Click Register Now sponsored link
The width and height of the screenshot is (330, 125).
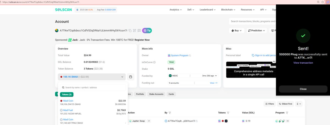[x=142, y=40]
